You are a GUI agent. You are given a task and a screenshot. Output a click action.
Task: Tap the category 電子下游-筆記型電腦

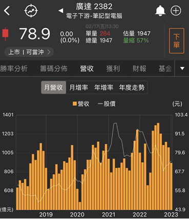pos(94,16)
